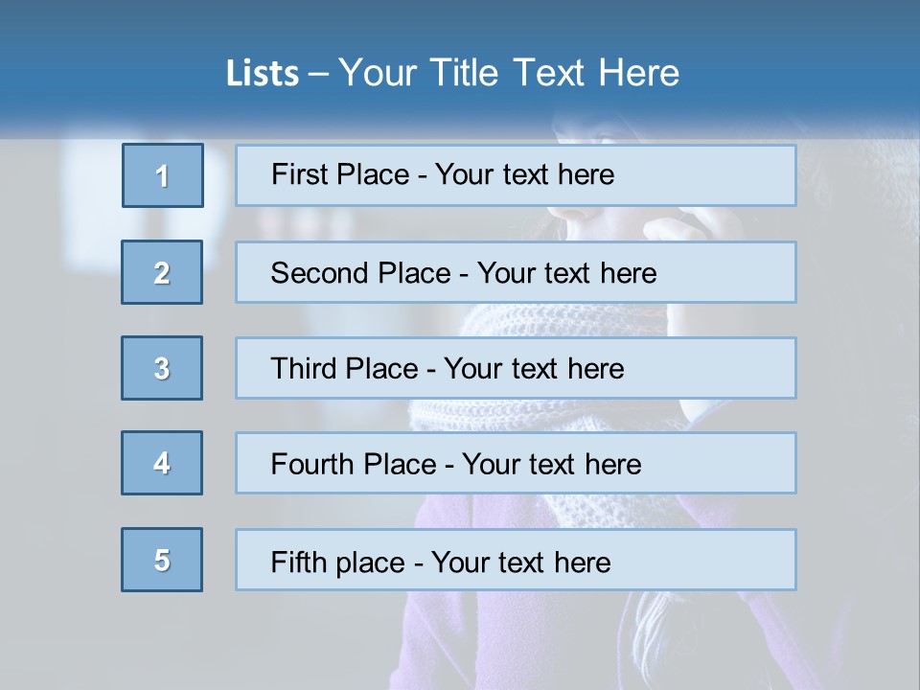This screenshot has height=690, width=920.
Task: Click the slide title text
Action: click(452, 73)
